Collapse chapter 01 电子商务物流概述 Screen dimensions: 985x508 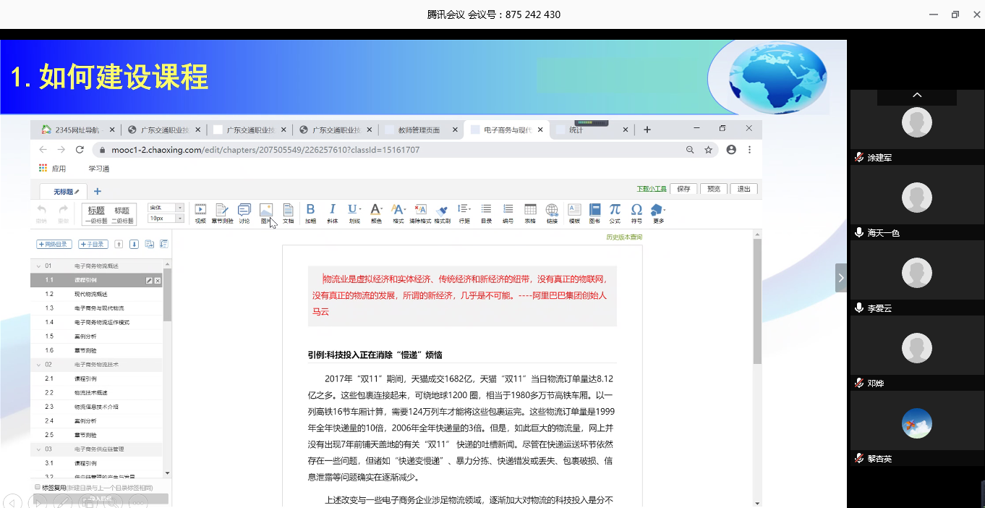(37, 266)
